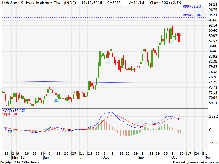Click the 9060 price axis label
The image size is (219, 164).
click(x=213, y=31)
